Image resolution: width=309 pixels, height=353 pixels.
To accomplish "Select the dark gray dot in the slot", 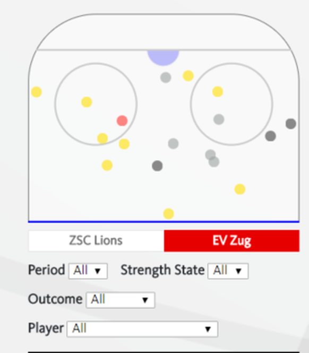I will [x=157, y=166].
